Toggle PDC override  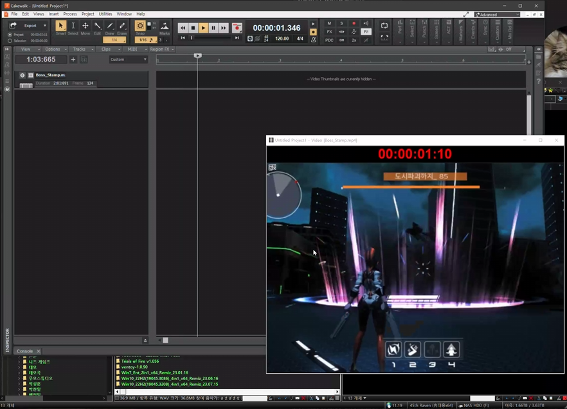(x=329, y=40)
